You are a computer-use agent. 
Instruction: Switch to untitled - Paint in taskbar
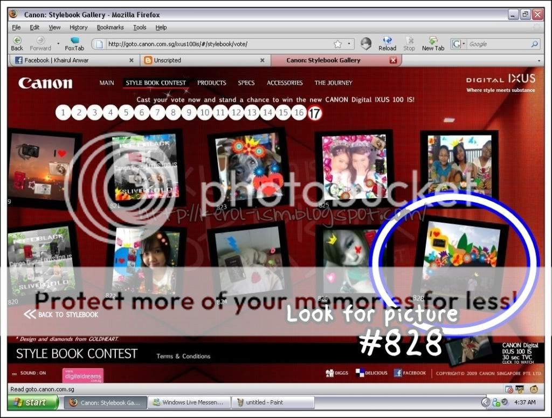pyautogui.click(x=273, y=402)
